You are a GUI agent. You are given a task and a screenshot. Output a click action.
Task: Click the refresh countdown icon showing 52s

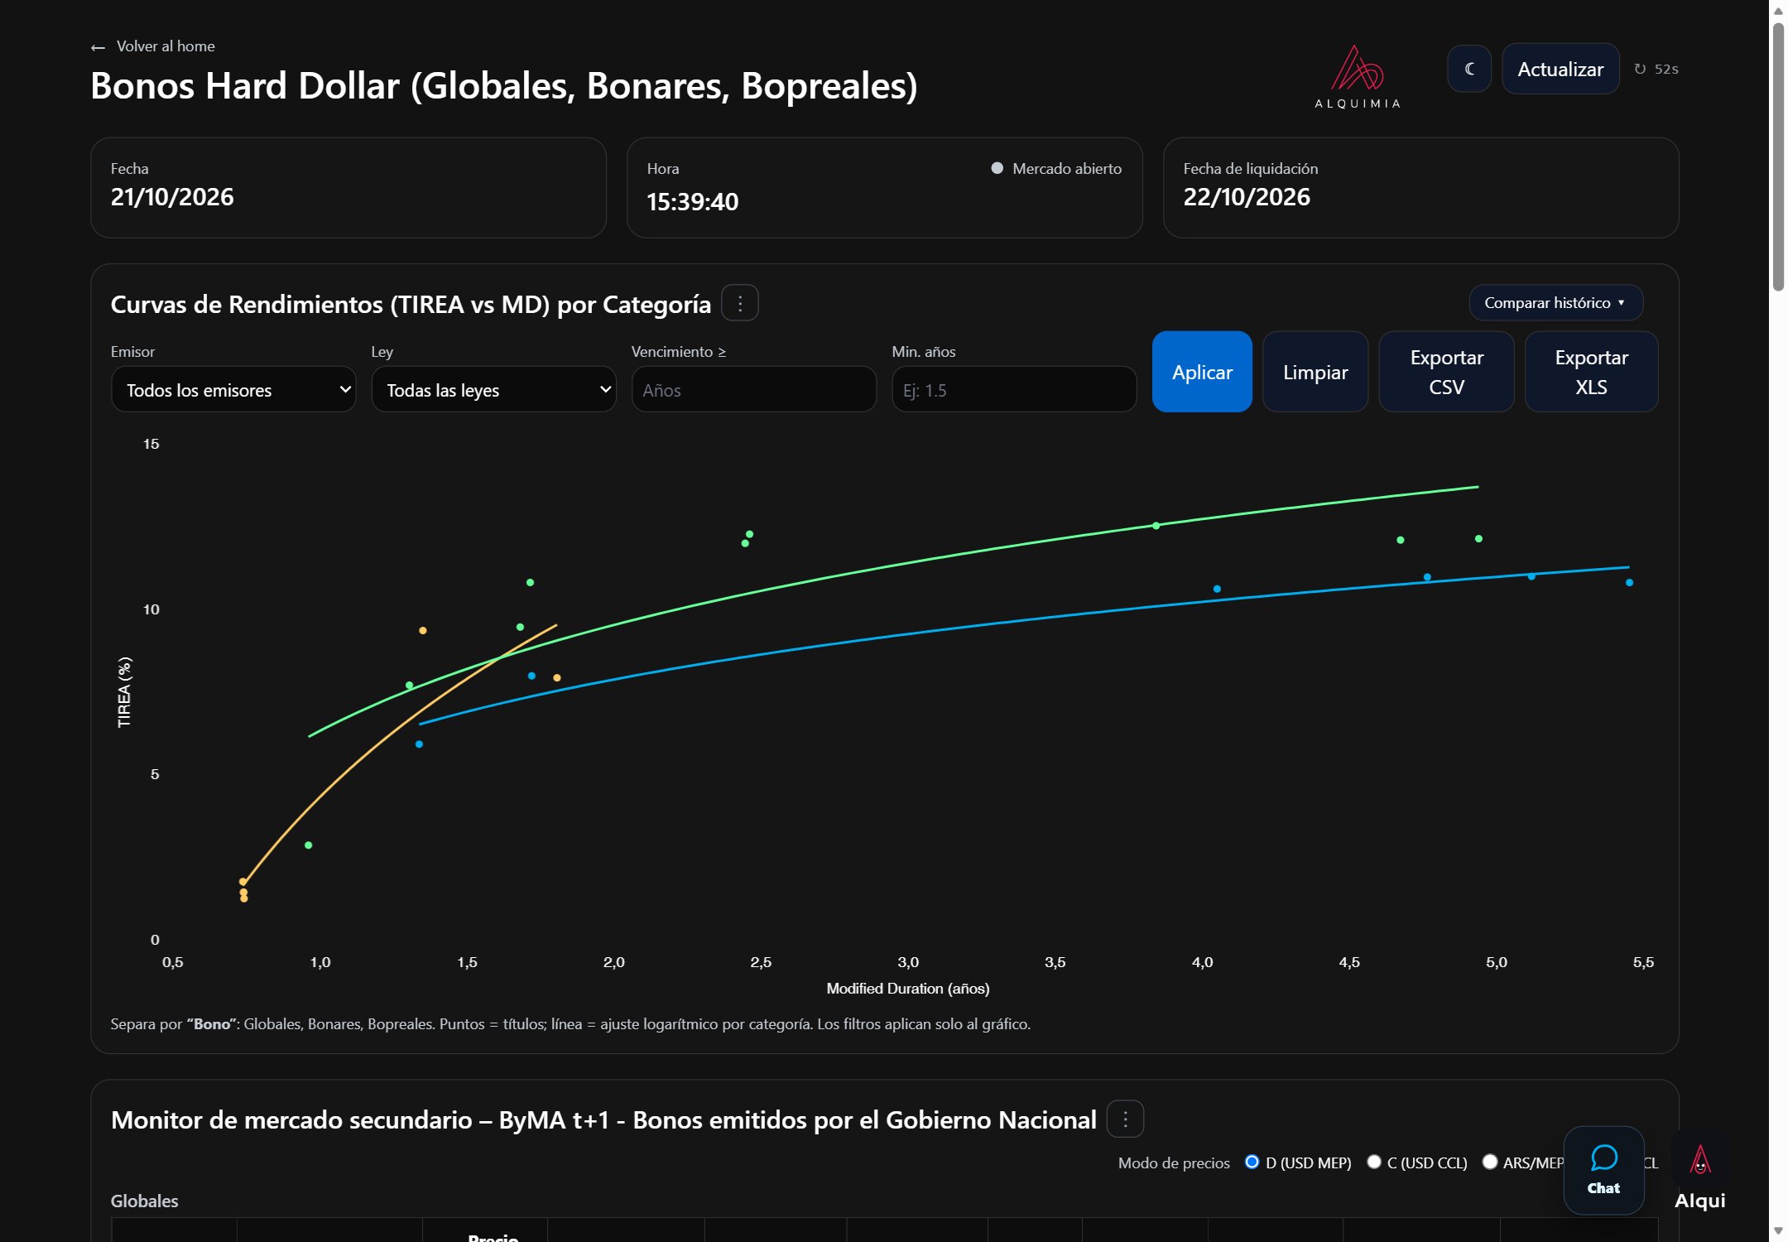(x=1640, y=69)
